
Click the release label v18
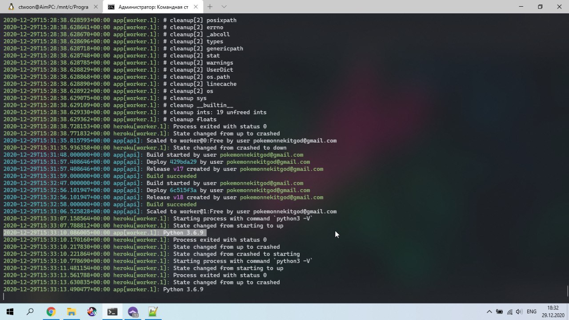tap(178, 197)
